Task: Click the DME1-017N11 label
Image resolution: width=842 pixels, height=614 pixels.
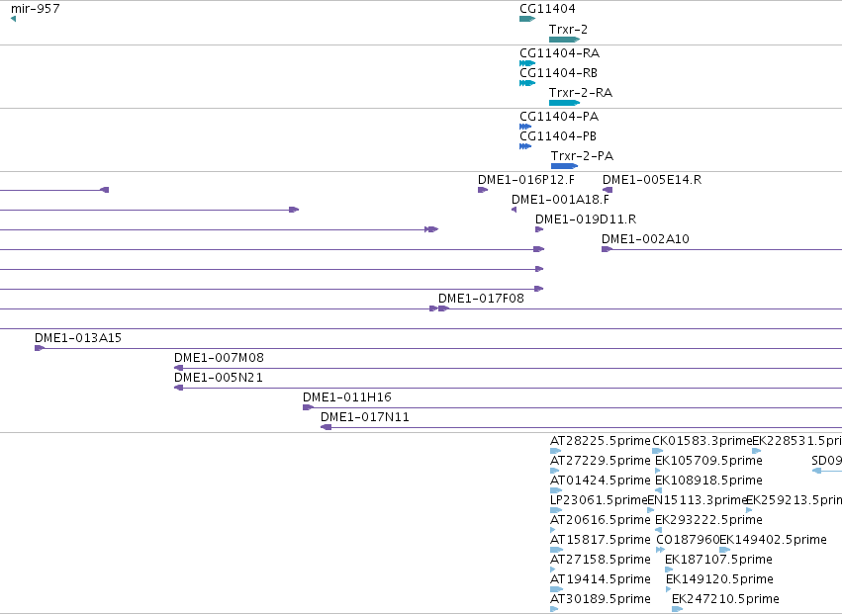Action: tap(365, 417)
